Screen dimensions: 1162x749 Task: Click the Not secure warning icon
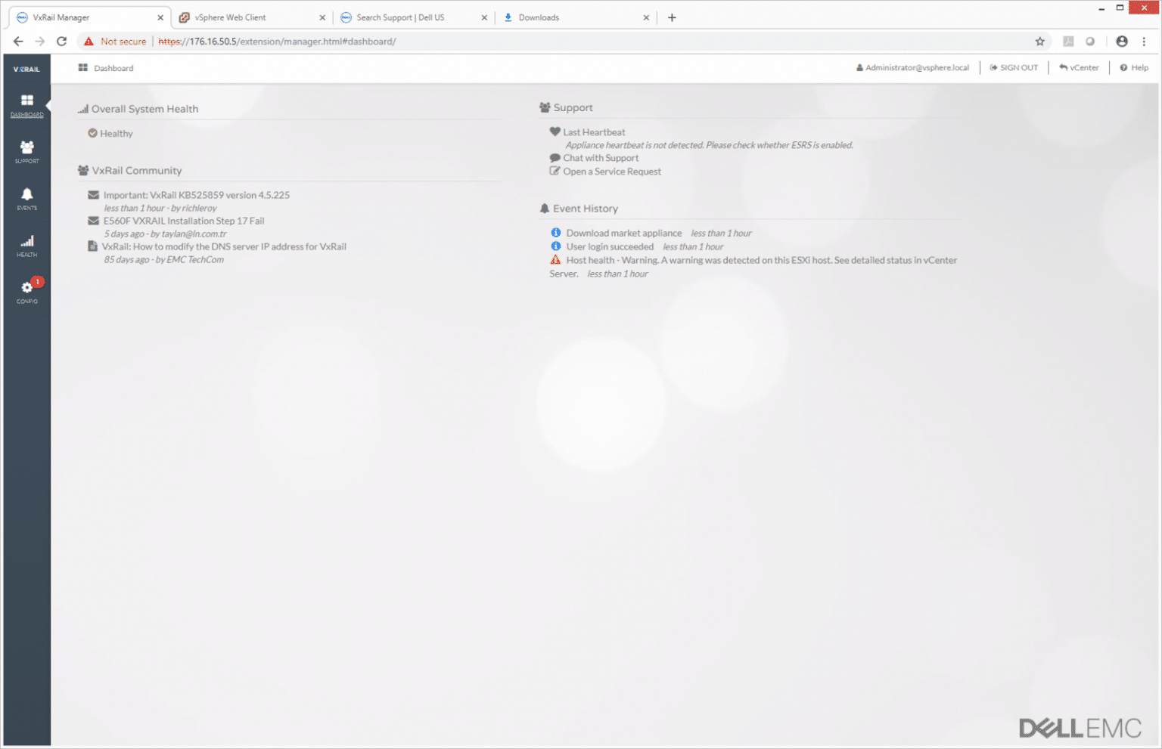[x=89, y=42]
